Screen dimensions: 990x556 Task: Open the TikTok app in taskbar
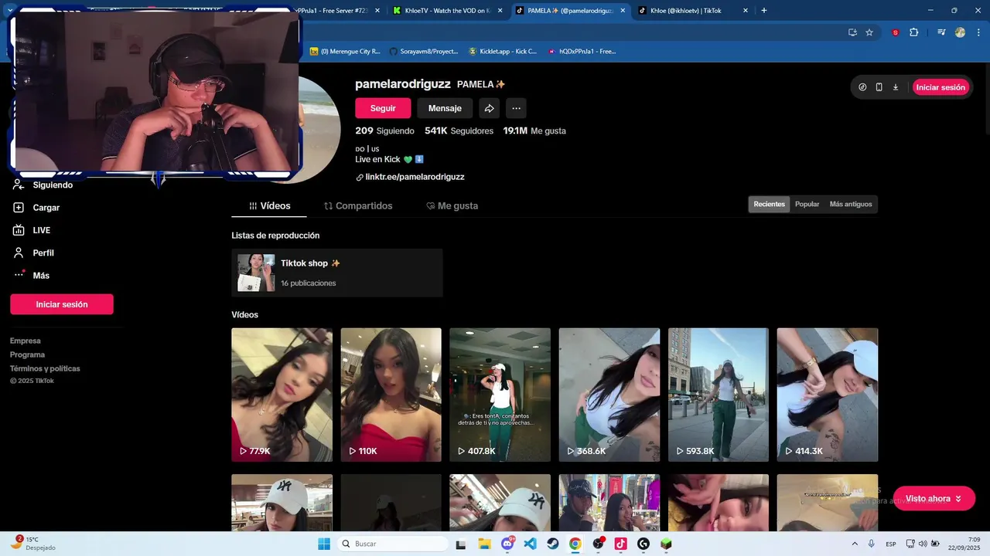coord(620,544)
